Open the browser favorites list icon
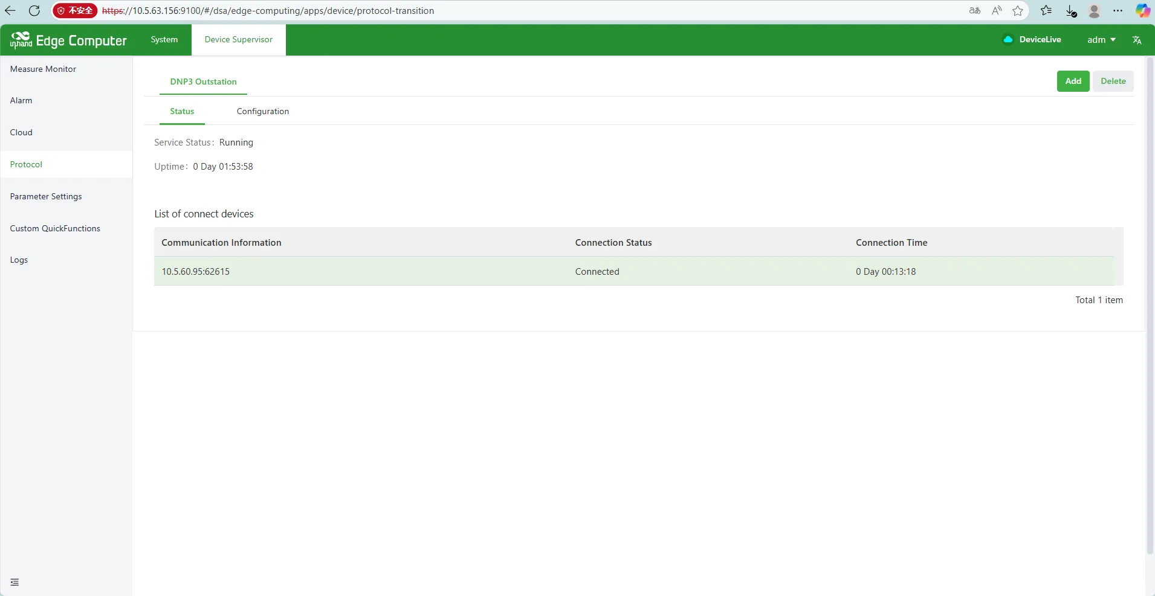Image resolution: width=1155 pixels, height=596 pixels. pyautogui.click(x=1046, y=11)
